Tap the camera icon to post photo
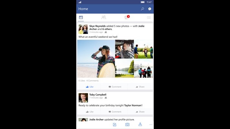Image resolution: width=230 pixels, height=129 pixels. click(x=127, y=124)
